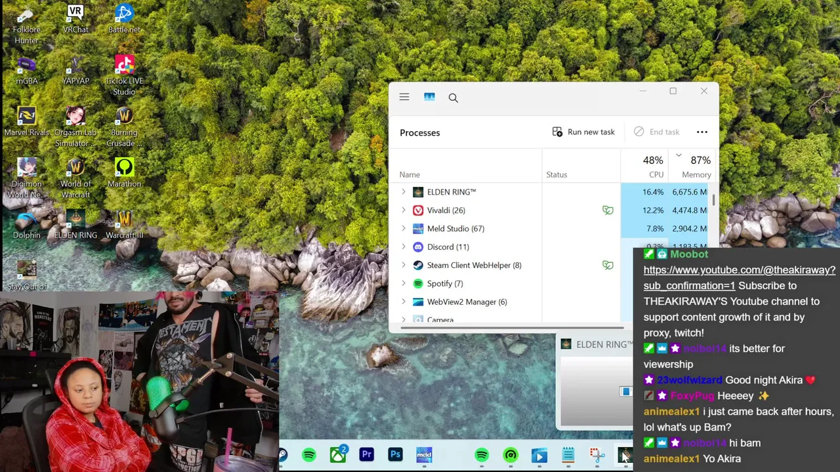Screen dimensions: 840x472
Task: Open the Marvel Rivals desktop shortcut
Action: (x=27, y=122)
